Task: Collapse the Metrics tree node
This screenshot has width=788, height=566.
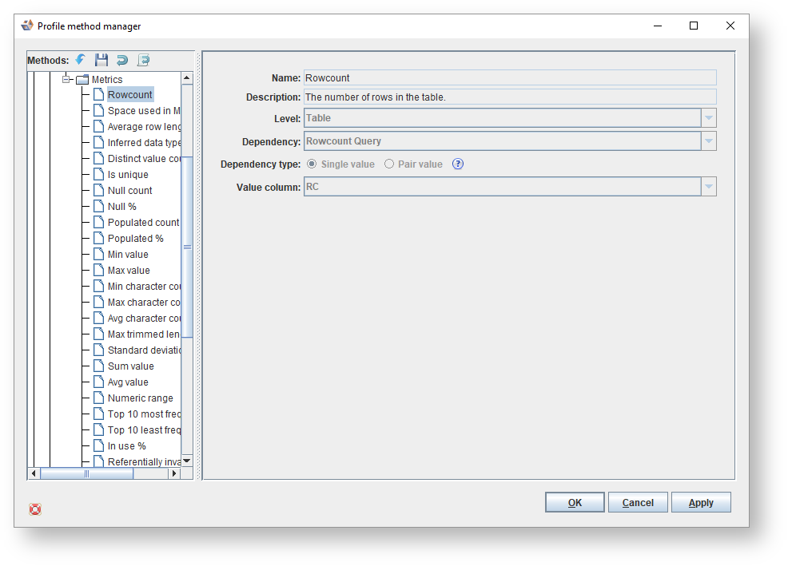Action: [x=66, y=79]
